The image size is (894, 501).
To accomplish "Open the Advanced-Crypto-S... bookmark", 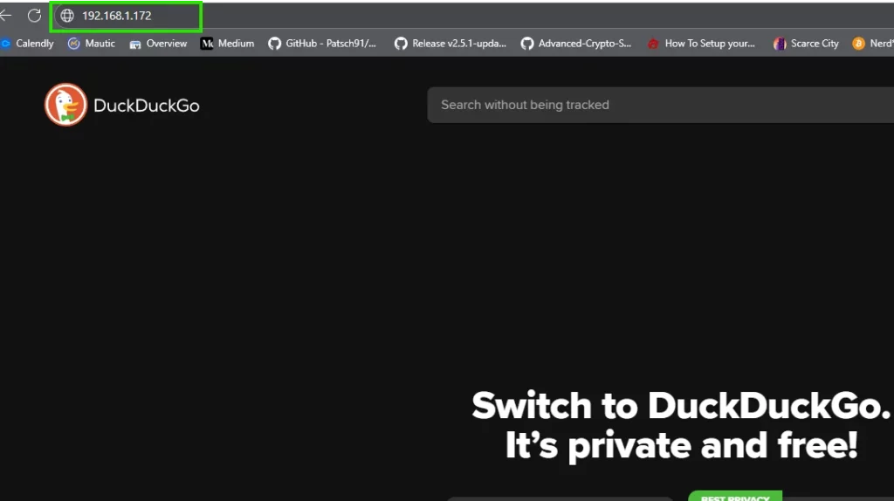I will [x=576, y=44].
